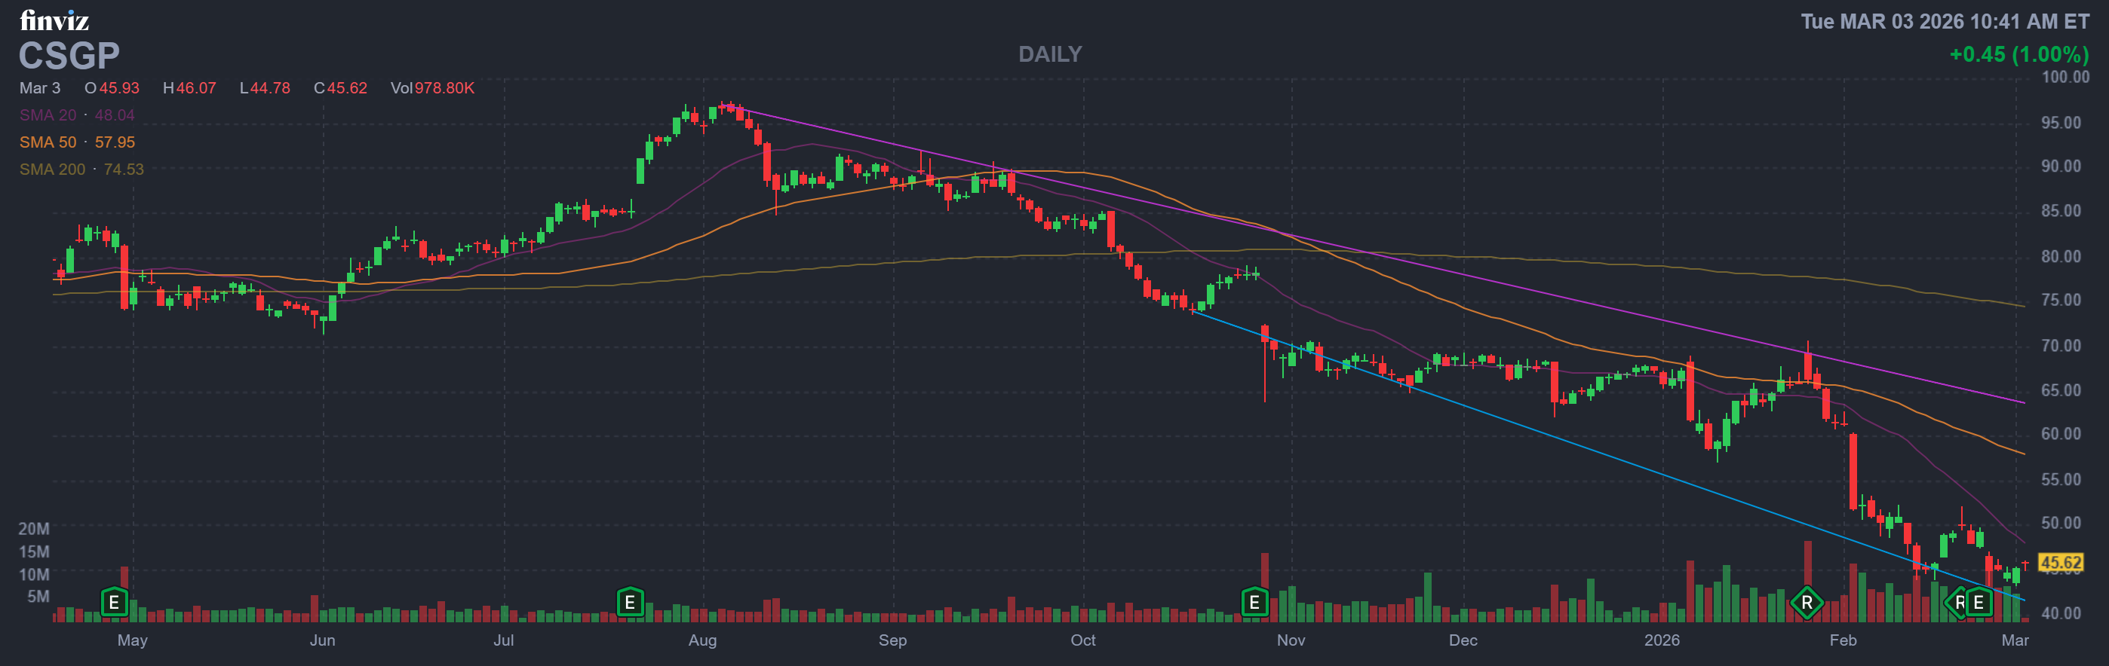Click the 20M volume axis label
2109x666 pixels.
coord(34,529)
